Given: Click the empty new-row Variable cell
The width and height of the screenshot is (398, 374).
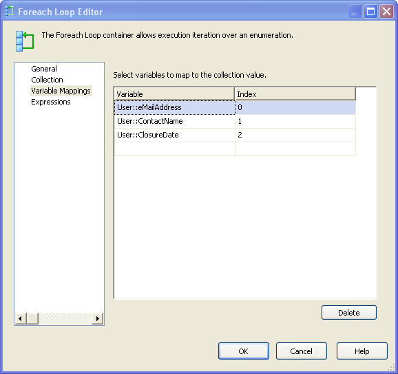Looking at the screenshot, I should point(175,148).
